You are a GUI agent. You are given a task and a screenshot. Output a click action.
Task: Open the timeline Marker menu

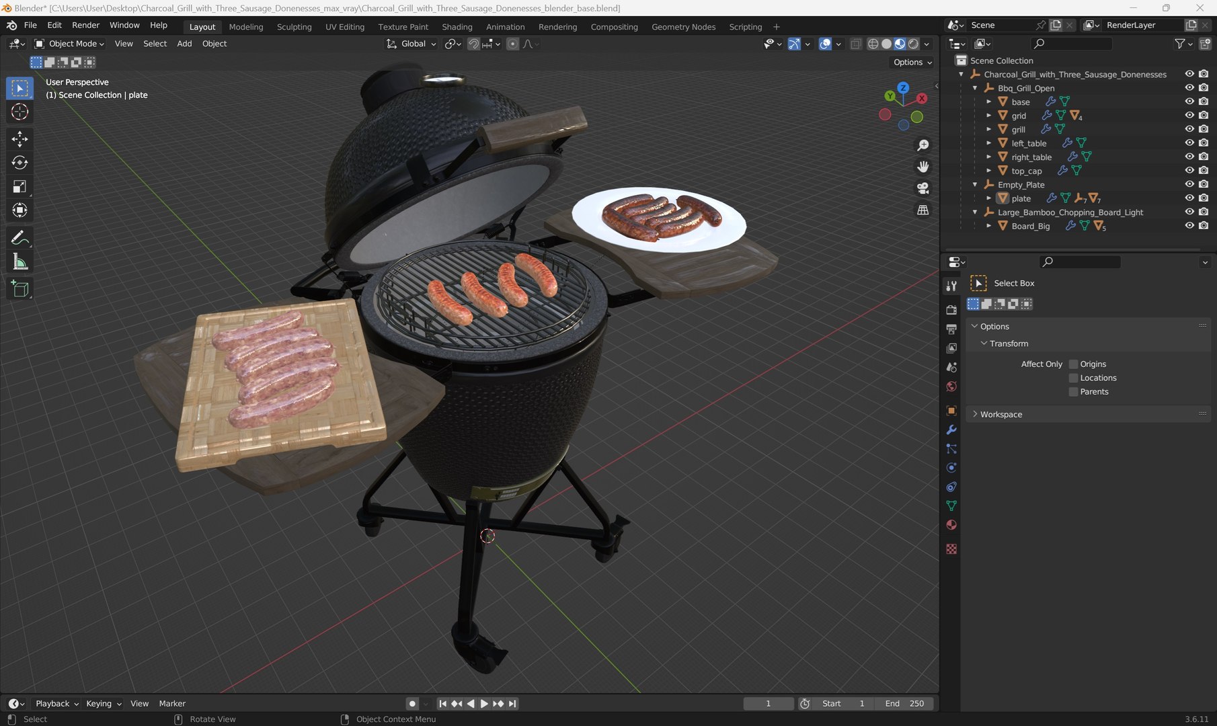(x=172, y=704)
